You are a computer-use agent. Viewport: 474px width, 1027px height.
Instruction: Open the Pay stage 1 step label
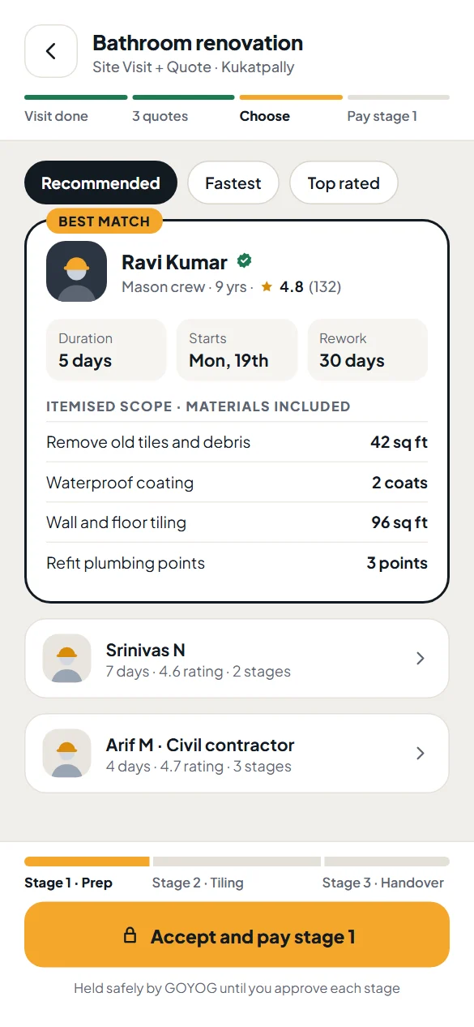point(382,116)
